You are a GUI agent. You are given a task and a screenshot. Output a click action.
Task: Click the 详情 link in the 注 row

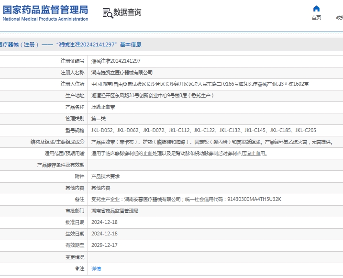coord(96,268)
